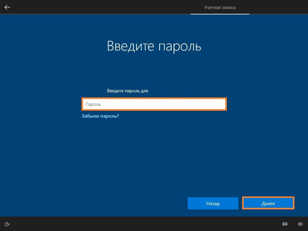Click the Введите пароль для label
This screenshot has height=231, width=308.
click(128, 91)
